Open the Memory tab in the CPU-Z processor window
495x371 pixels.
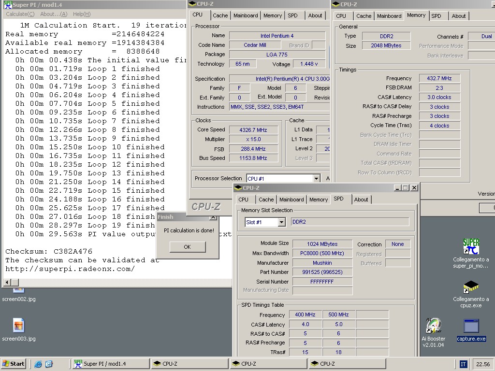(x=273, y=15)
